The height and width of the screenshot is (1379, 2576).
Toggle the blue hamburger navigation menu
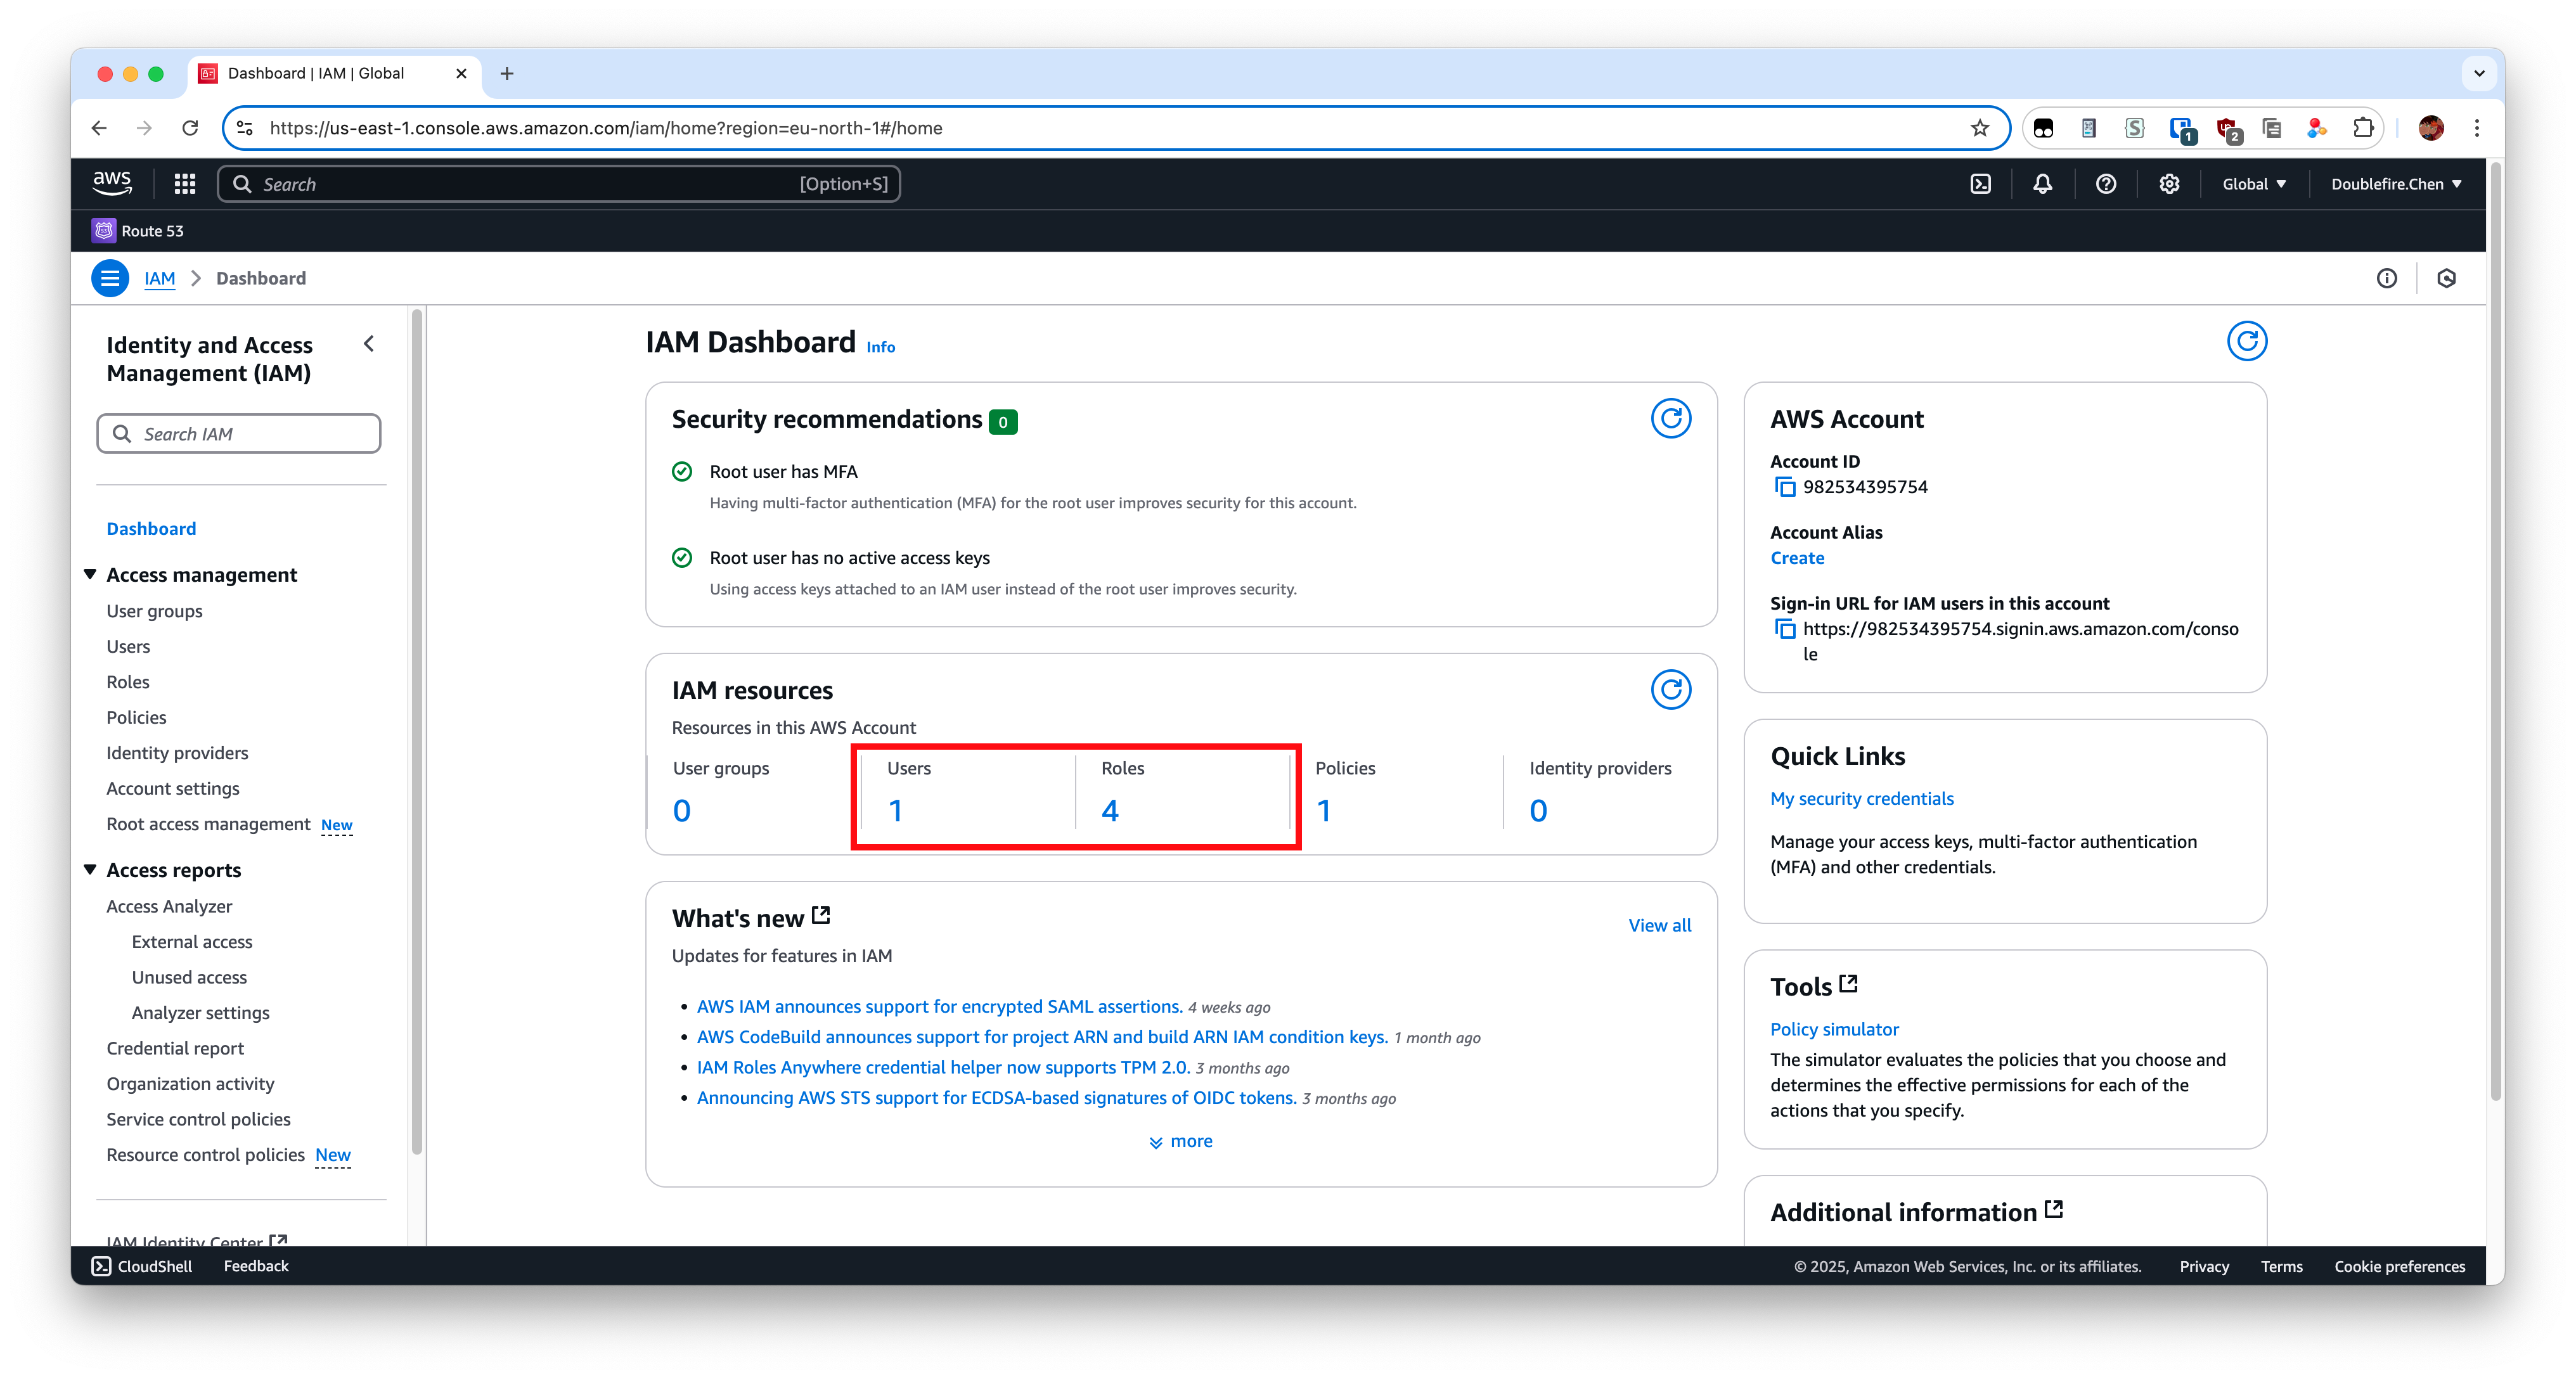pos(110,278)
